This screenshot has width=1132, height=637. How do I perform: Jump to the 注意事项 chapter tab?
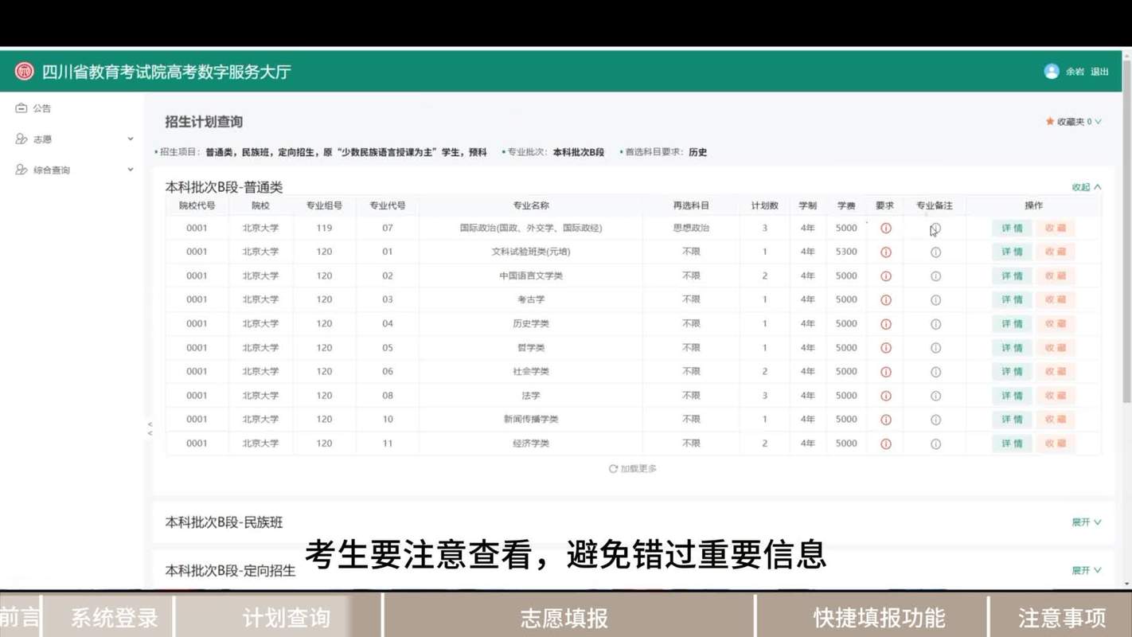click(1062, 618)
